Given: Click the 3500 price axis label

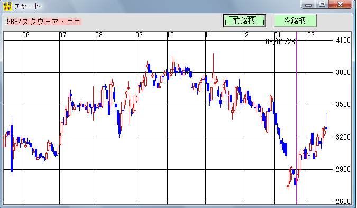Looking at the screenshot, I should point(343,105).
